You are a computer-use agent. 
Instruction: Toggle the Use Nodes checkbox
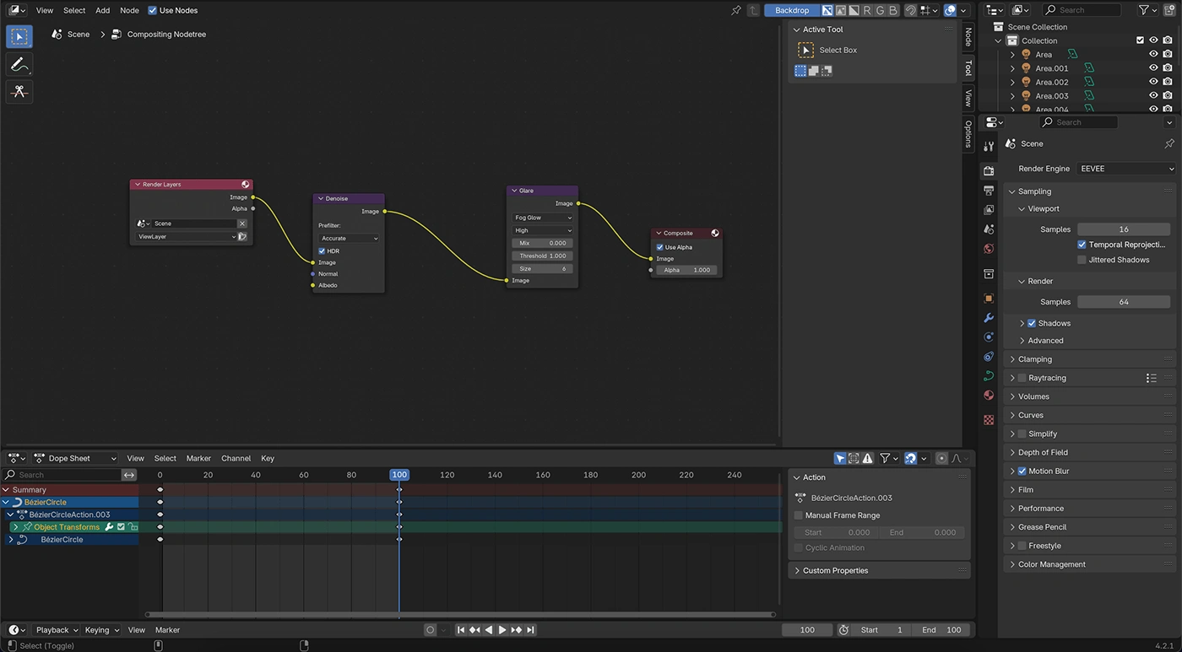153,10
